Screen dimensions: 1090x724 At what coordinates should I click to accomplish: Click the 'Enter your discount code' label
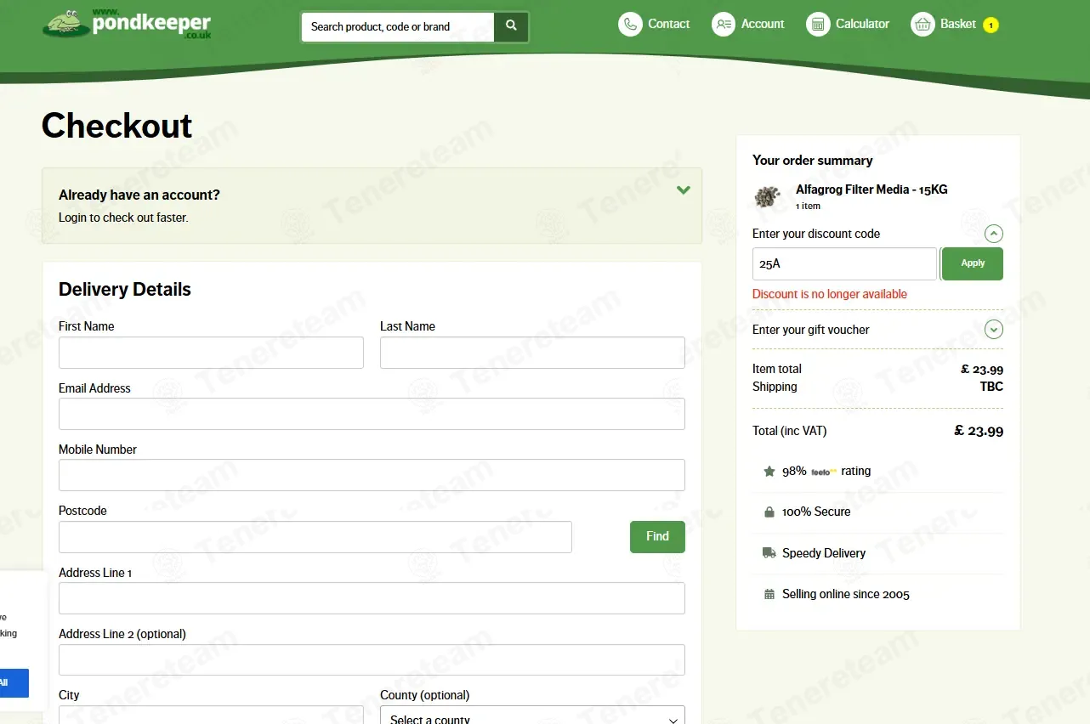pos(816,234)
